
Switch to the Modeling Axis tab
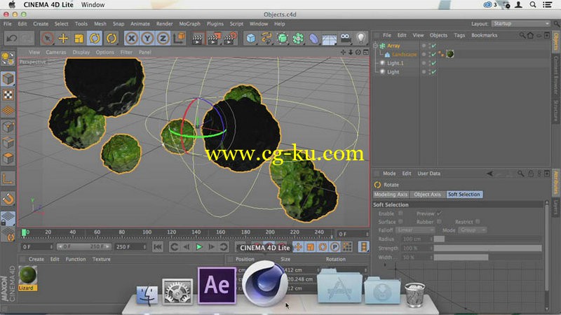tap(391, 195)
